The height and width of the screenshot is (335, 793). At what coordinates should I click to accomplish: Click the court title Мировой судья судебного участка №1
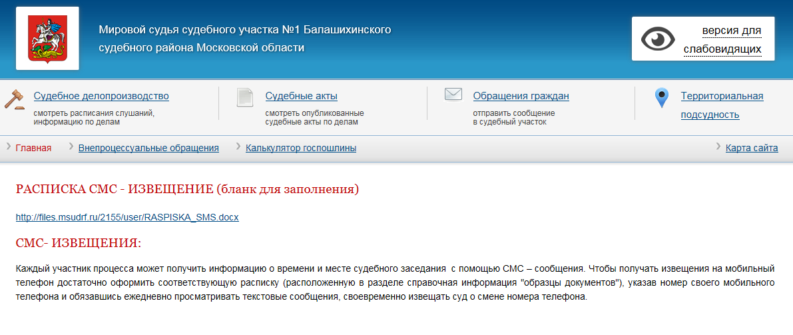tap(245, 39)
